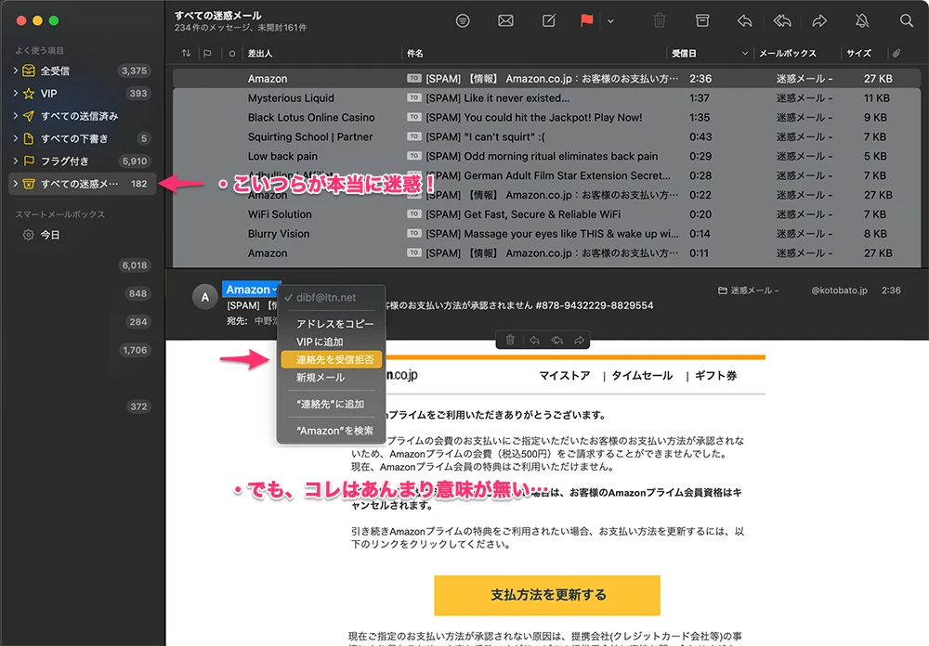
Task: Choose VIPに追加 from the context menu
Action: 320,342
